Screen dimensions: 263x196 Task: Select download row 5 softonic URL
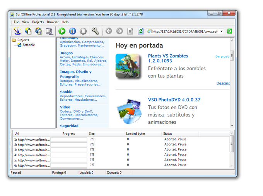tap(32, 160)
